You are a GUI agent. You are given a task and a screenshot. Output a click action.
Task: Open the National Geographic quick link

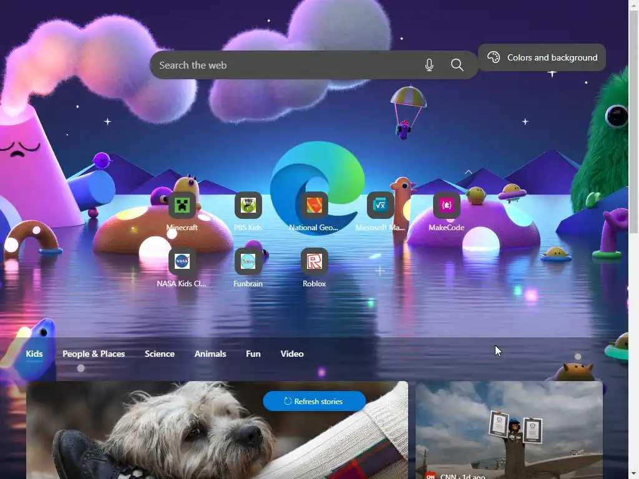point(315,205)
